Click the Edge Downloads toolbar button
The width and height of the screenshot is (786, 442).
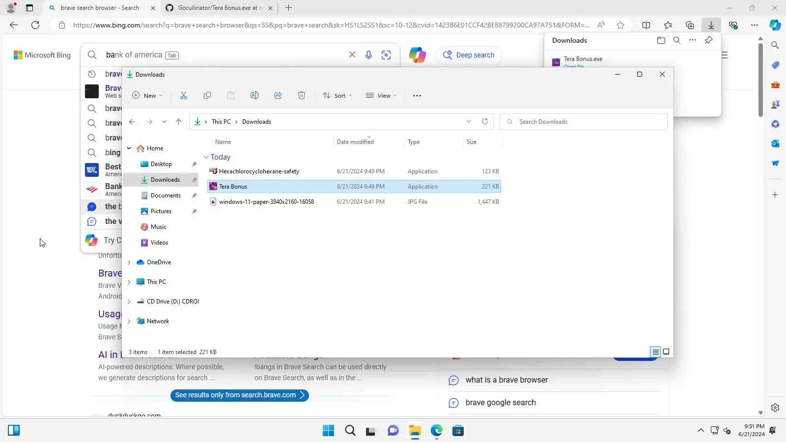pyautogui.click(x=711, y=25)
